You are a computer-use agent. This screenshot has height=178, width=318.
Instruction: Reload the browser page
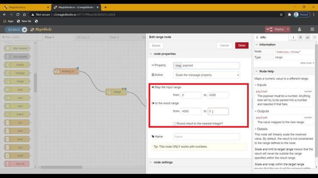tap(25, 14)
